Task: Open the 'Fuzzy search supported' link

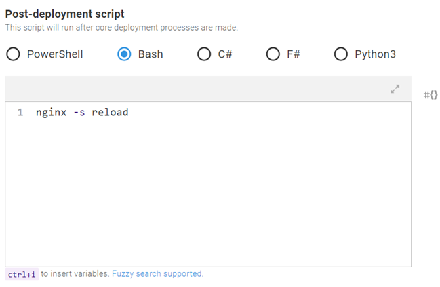Action: coord(157,274)
